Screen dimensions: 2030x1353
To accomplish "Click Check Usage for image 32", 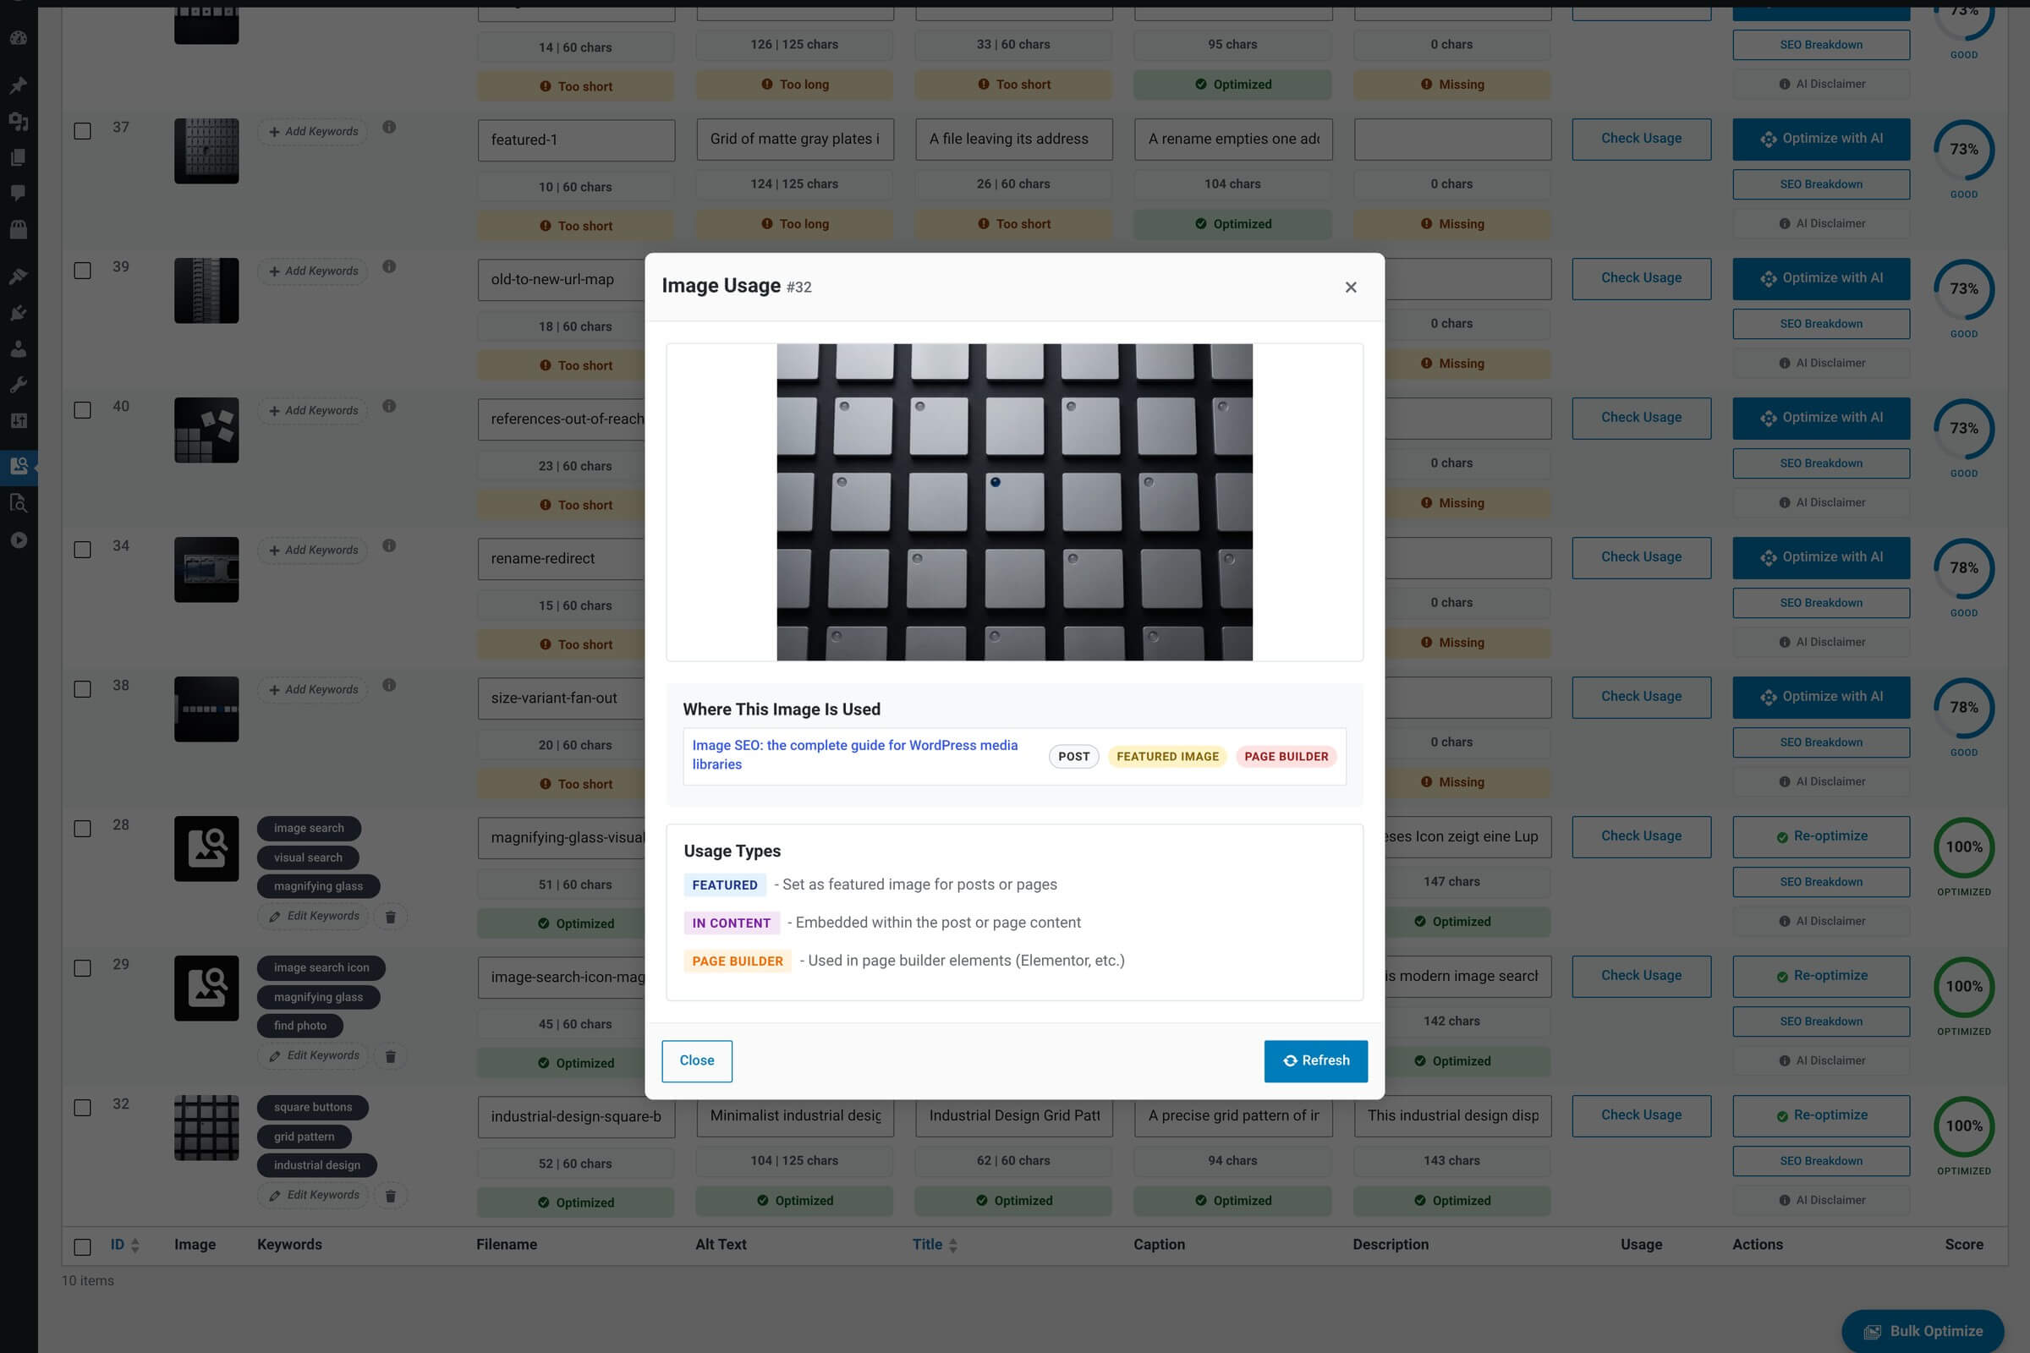I will (1641, 1115).
